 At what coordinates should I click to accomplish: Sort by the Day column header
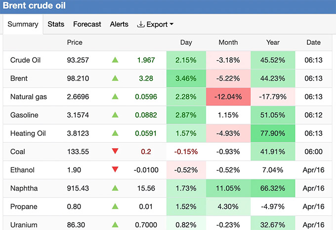click(x=186, y=42)
